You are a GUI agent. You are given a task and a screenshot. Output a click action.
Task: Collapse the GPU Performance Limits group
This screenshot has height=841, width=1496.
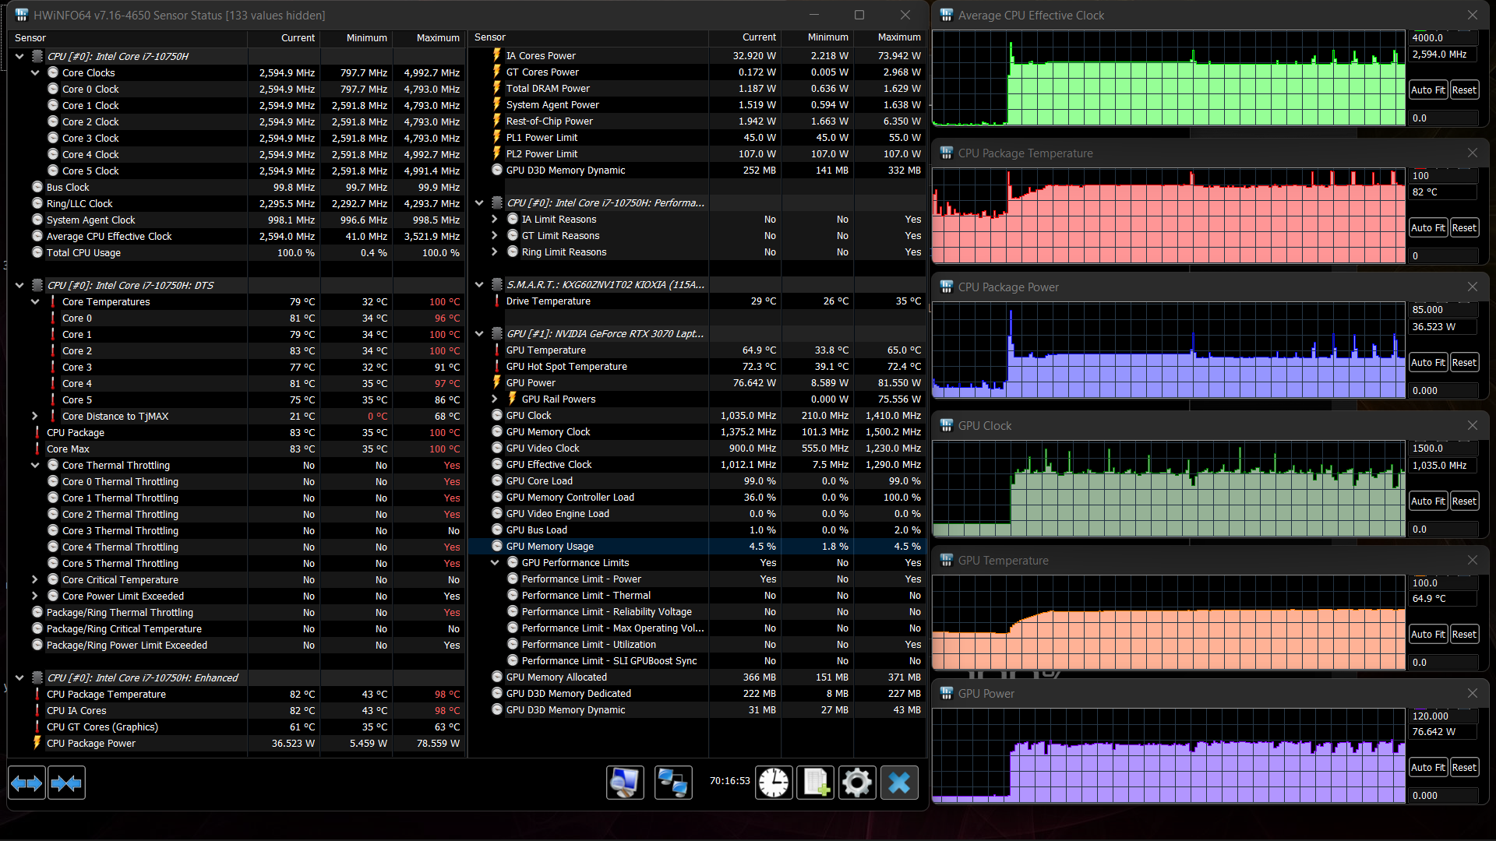coord(495,562)
